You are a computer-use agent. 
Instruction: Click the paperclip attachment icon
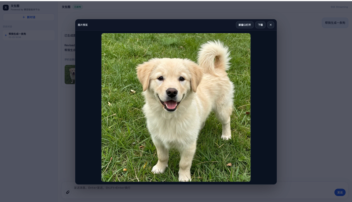pyautogui.click(x=68, y=192)
